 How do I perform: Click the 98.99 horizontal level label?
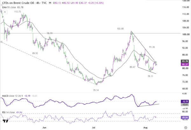pyautogui.click(x=50, y=33)
